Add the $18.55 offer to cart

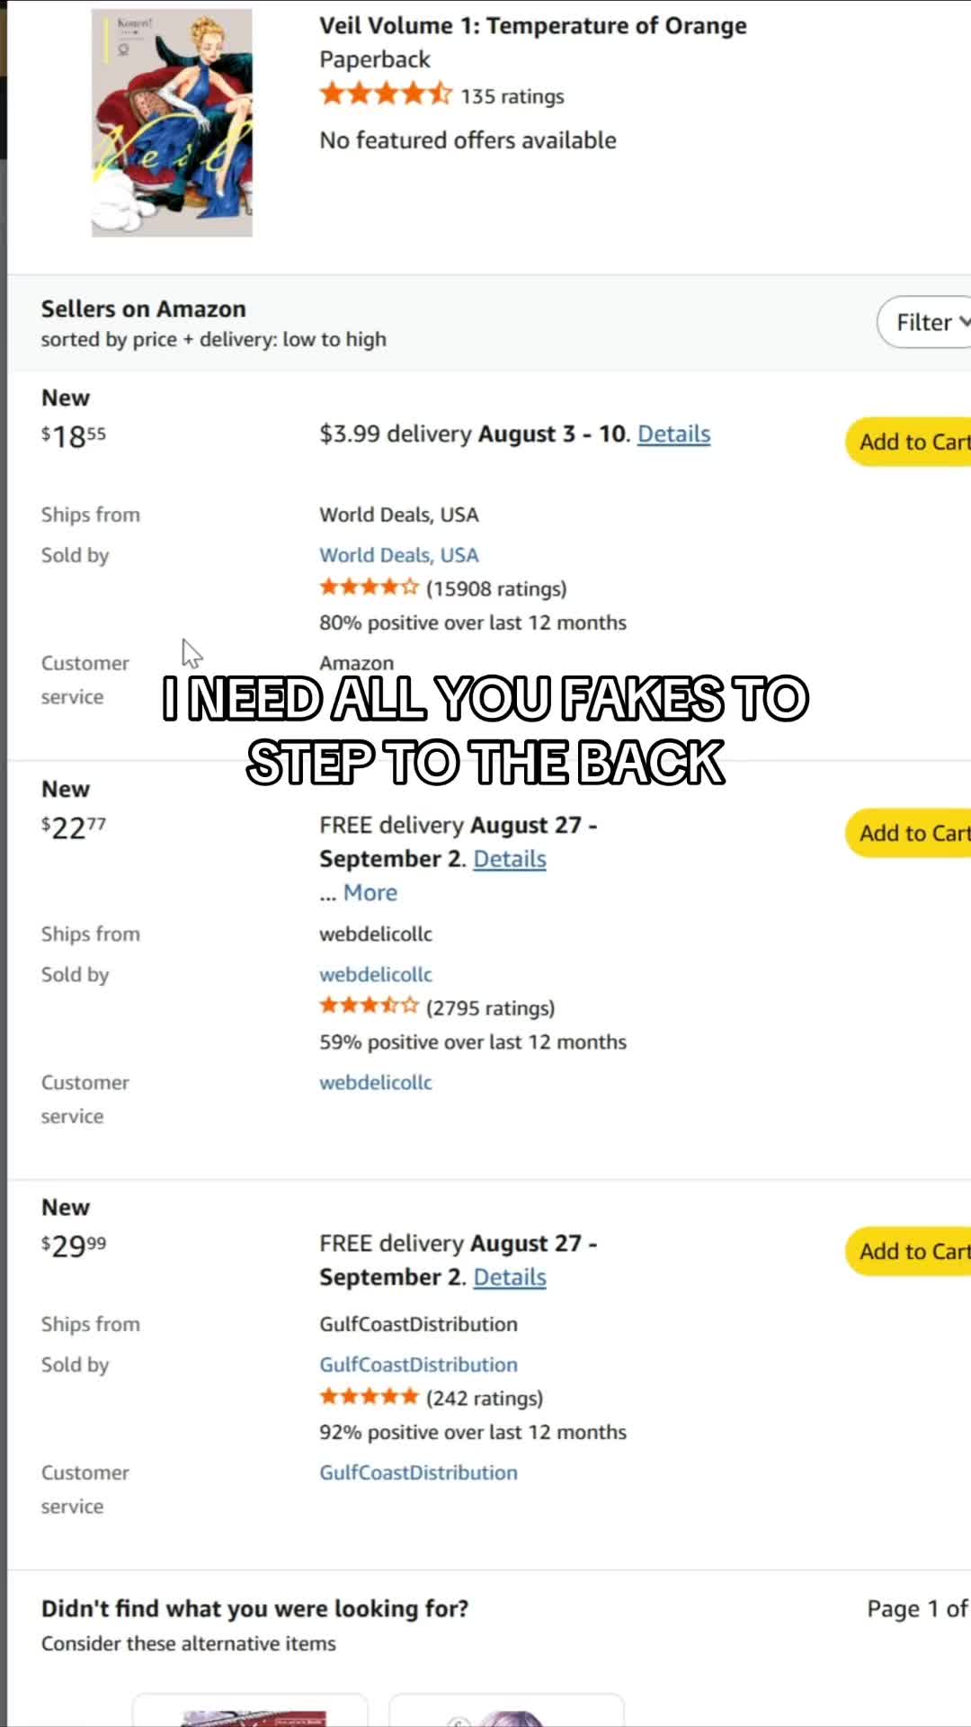(910, 442)
